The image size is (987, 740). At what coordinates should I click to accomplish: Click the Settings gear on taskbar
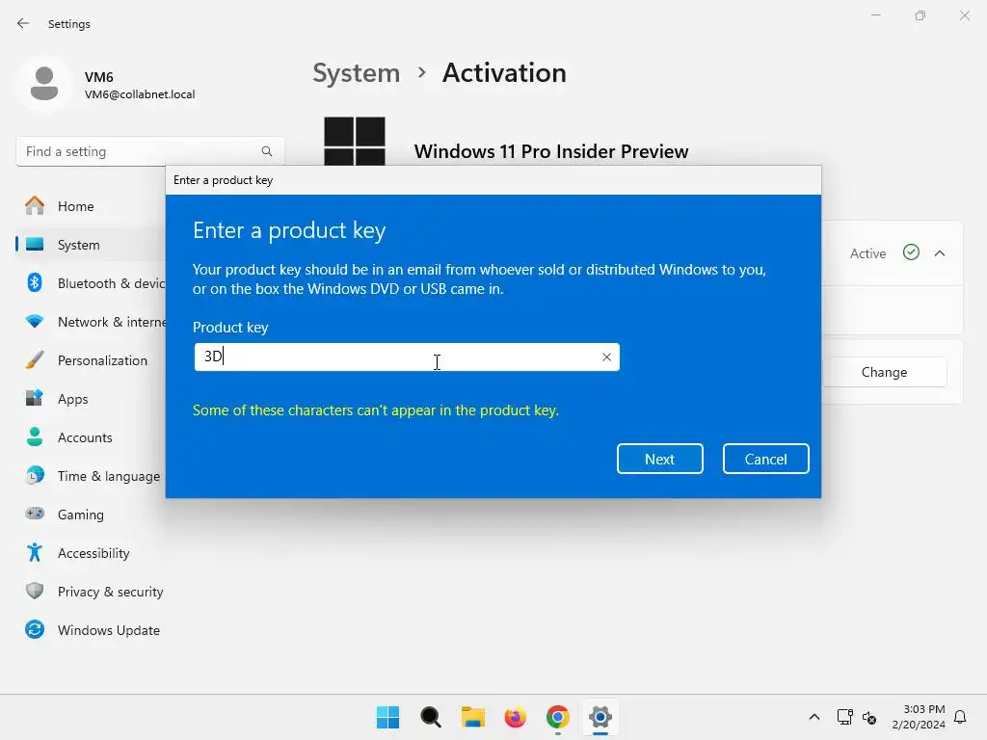pos(600,717)
